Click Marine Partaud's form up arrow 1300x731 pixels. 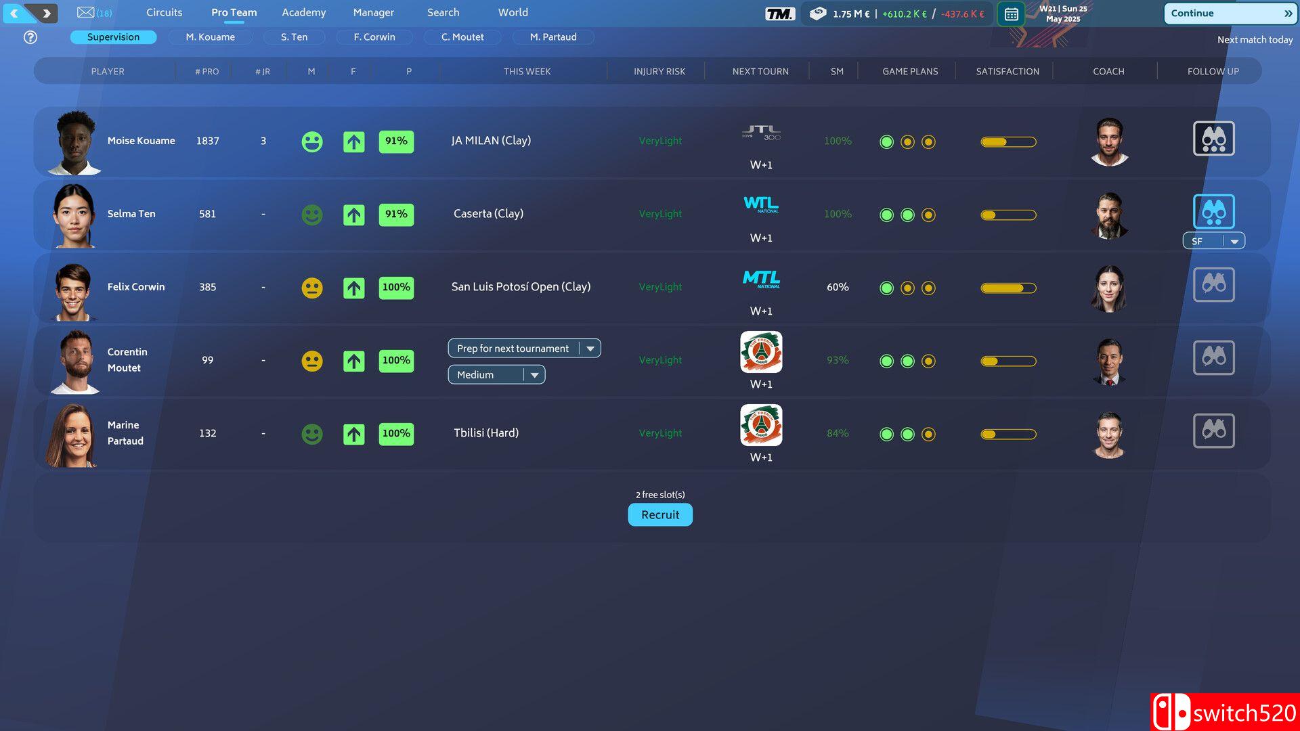coord(354,435)
